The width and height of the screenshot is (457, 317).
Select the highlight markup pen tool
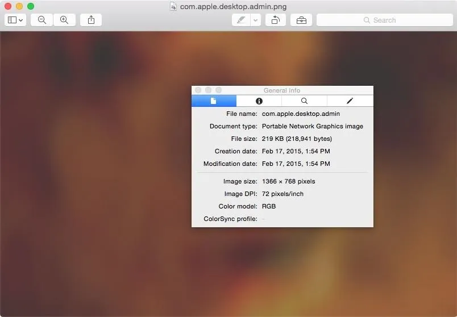pyautogui.click(x=241, y=20)
